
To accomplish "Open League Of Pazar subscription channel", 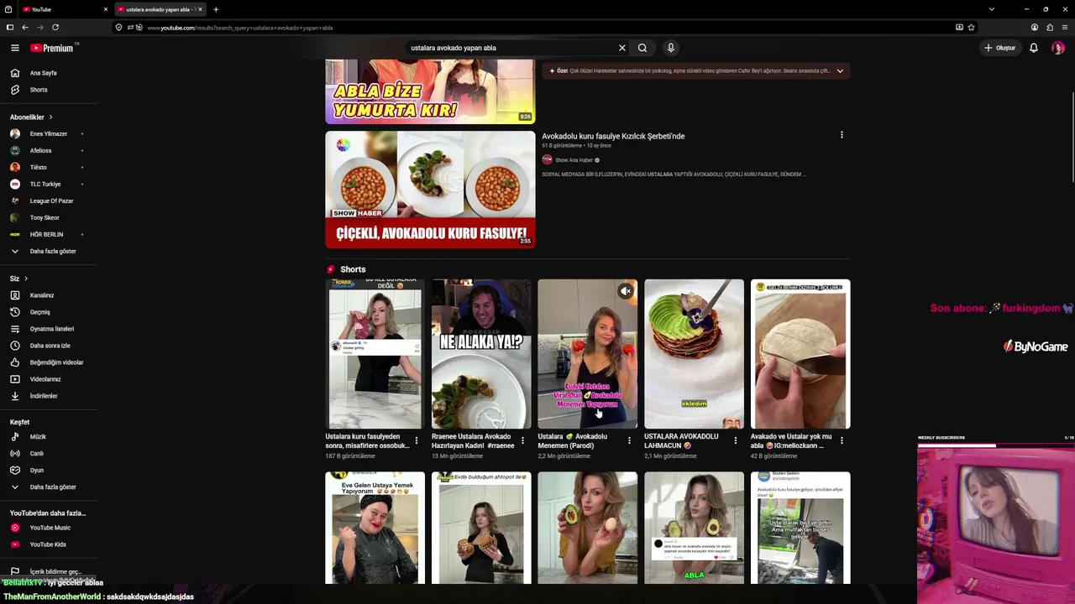I will click(51, 201).
